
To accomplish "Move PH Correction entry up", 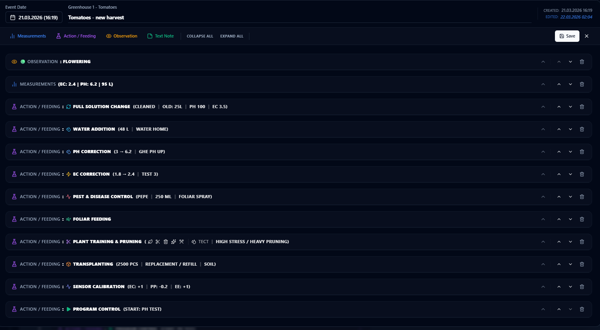I will coord(559,152).
